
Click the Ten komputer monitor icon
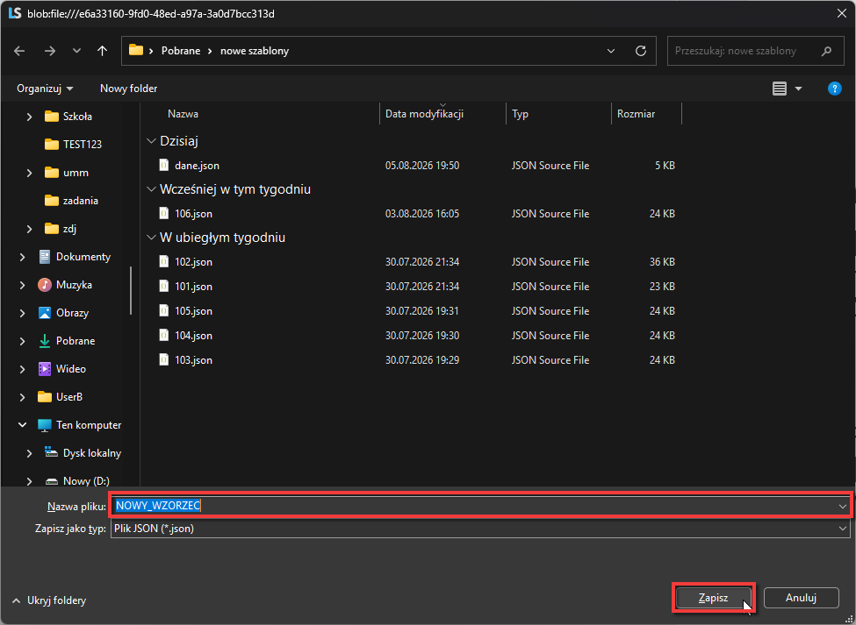(44, 425)
